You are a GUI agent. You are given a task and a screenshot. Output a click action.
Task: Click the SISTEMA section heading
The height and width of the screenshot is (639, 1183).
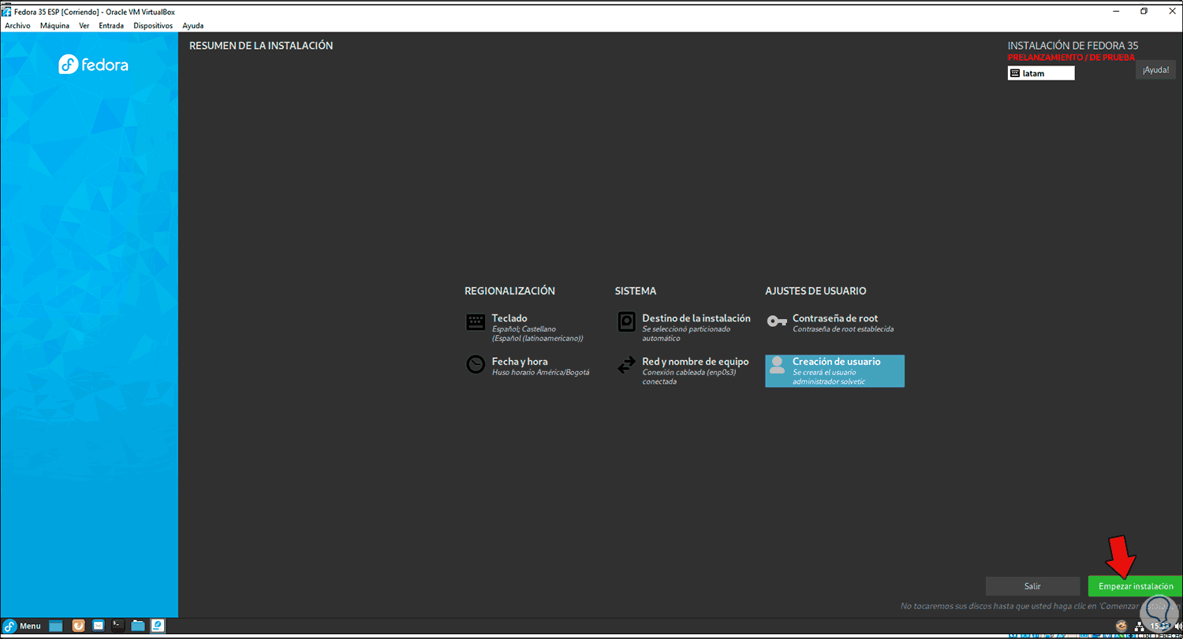[x=636, y=291]
